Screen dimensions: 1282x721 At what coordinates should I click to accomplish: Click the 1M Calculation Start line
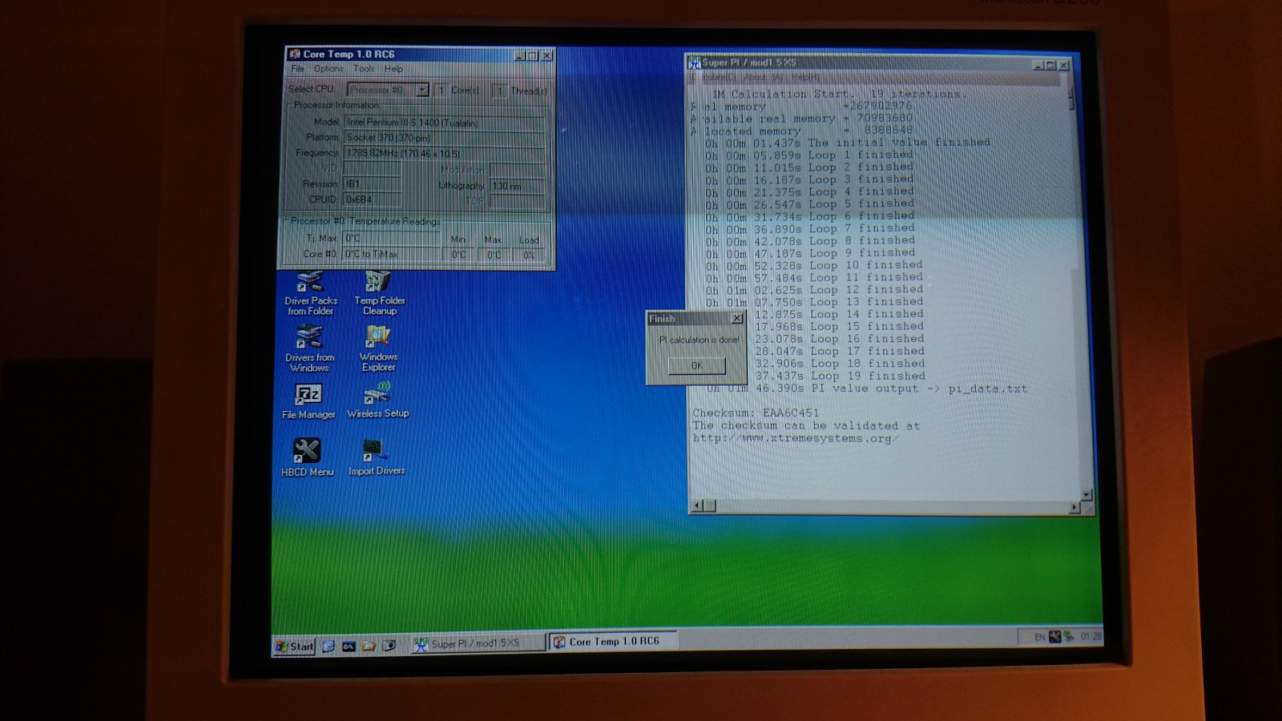[839, 94]
